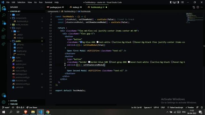Click the border-blue-100 color swatch
This screenshot has height=115, width=205.
click(89, 62)
